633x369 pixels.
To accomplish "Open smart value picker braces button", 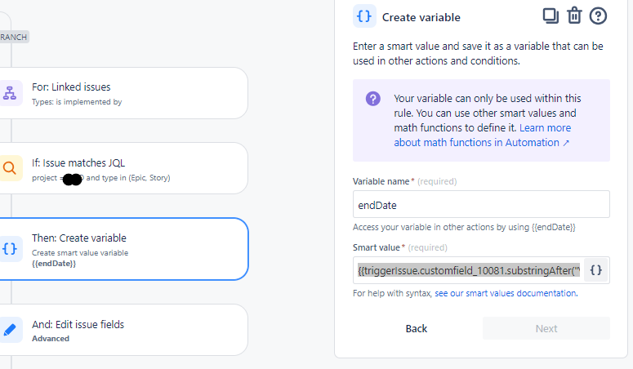I will [x=596, y=270].
